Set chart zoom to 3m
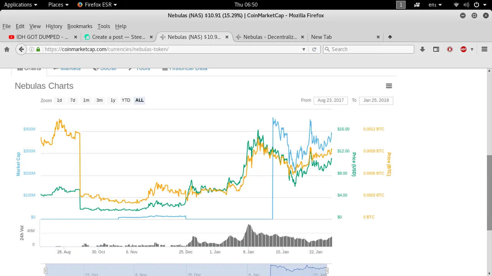The image size is (492, 276). [100, 100]
